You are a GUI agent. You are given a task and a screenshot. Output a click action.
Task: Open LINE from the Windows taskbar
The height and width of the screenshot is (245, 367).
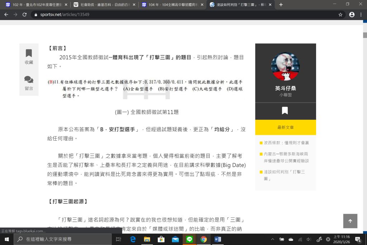(x=190, y=239)
